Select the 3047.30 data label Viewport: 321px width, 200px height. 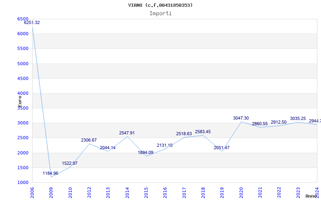click(241, 118)
